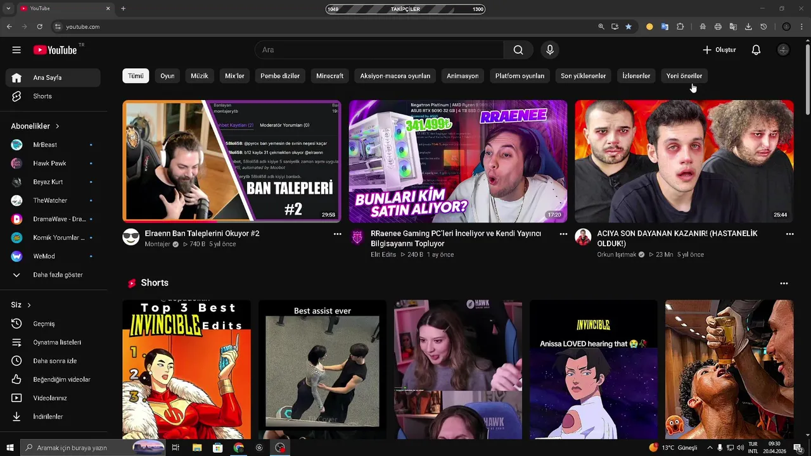Open Beğendiğim videolar list
The height and width of the screenshot is (456, 811).
click(x=53, y=379)
